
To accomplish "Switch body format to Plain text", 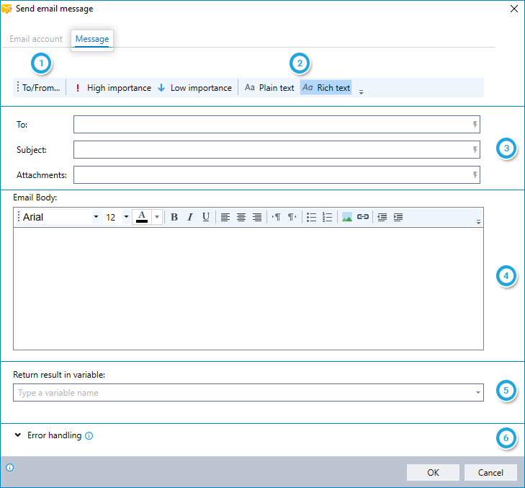I will point(269,88).
